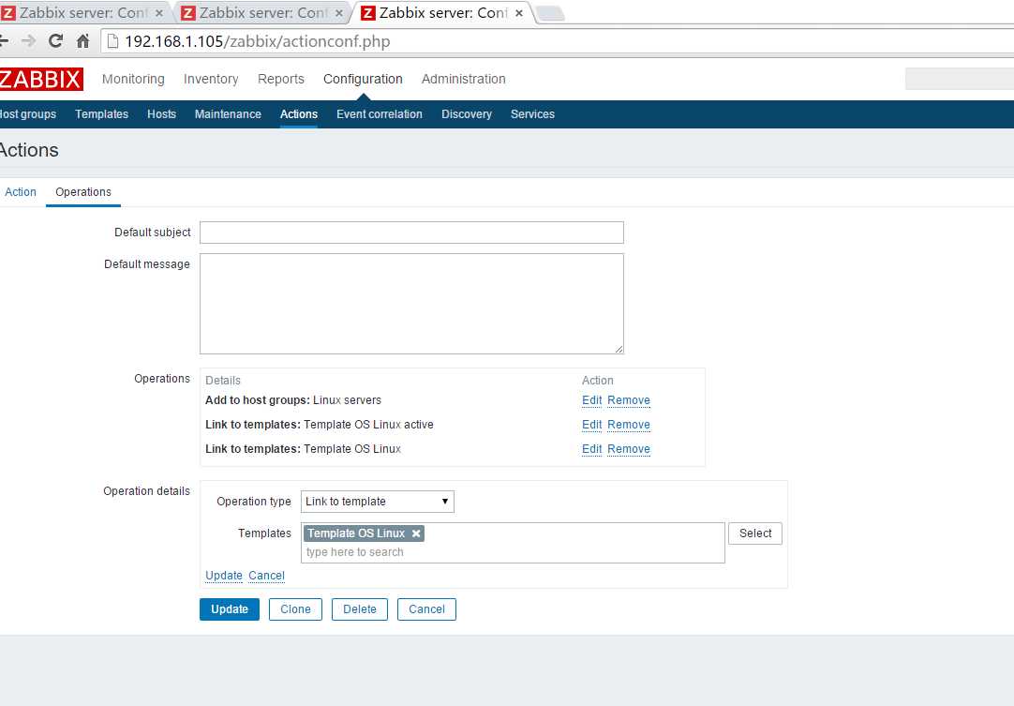The width and height of the screenshot is (1014, 706).
Task: Go to Maintenance submenu
Action: click(228, 113)
